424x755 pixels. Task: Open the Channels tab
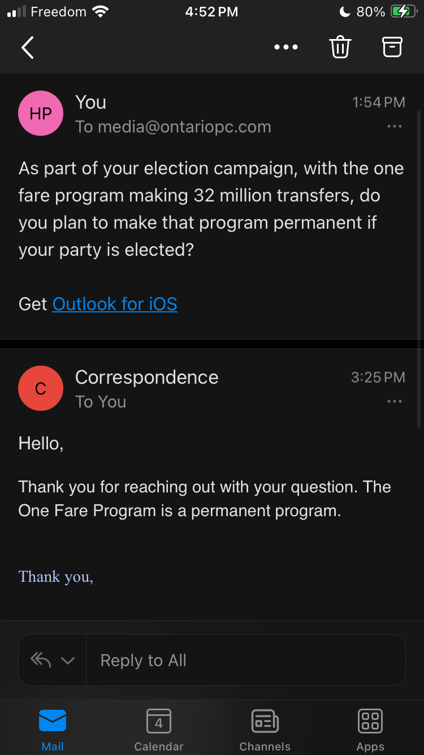pyautogui.click(x=265, y=730)
